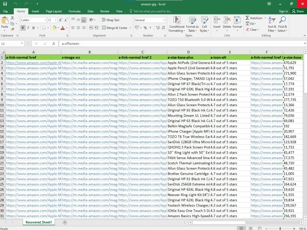This screenshot has width=307, height=230.
Task: Cut selection with the scissors icon
Action: [x=12, y=18]
